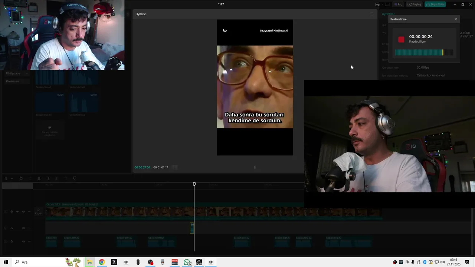Open the Windows Start menu

point(6,262)
